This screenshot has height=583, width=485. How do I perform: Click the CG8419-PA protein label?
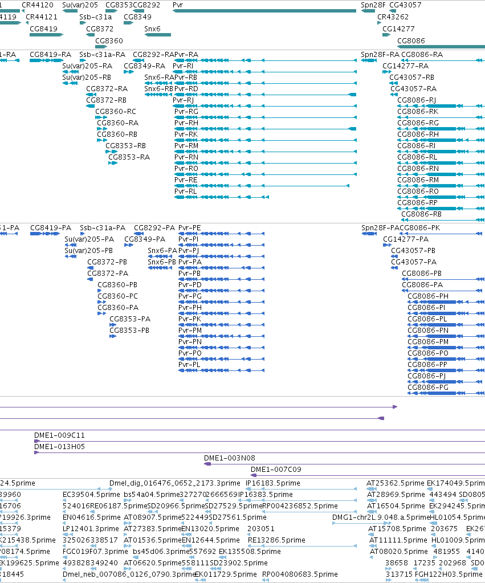(x=51, y=227)
